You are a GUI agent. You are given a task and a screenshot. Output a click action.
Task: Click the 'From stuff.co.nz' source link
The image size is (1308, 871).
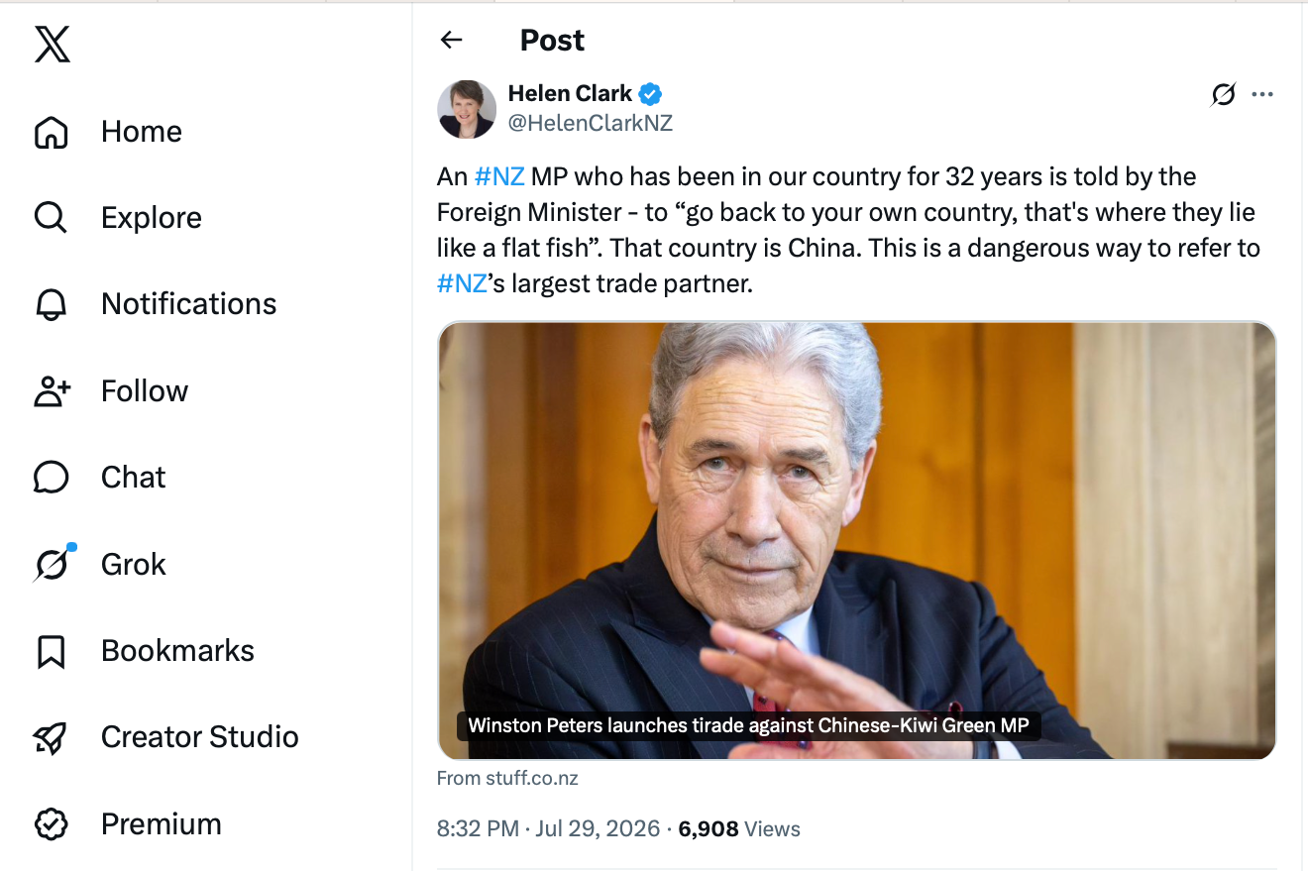coord(507,779)
